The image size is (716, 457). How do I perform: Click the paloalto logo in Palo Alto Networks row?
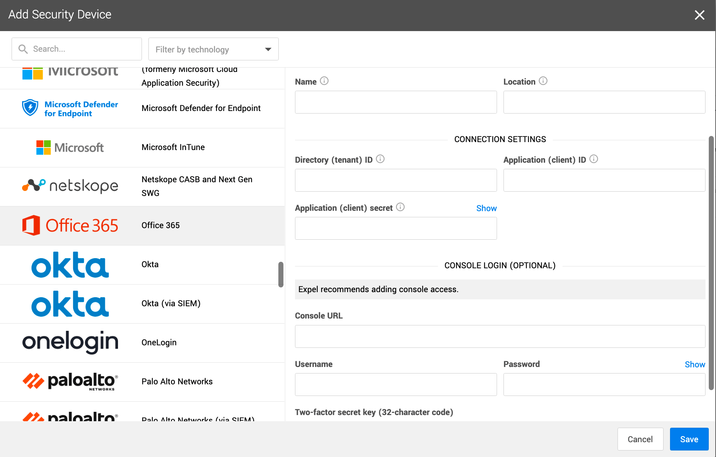point(70,381)
